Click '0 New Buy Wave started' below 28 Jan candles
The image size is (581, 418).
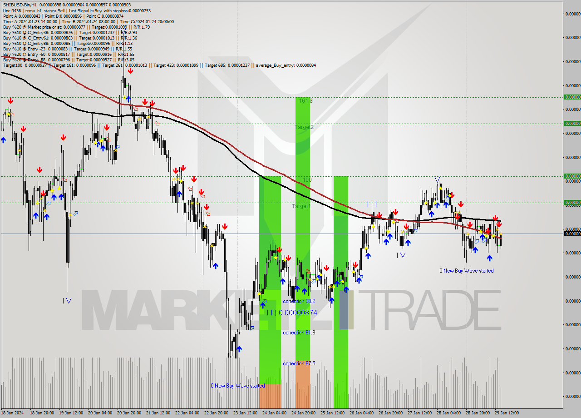click(x=466, y=271)
